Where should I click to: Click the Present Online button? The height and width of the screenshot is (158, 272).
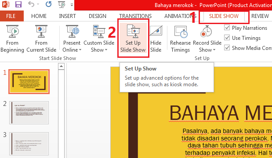coord(72,39)
